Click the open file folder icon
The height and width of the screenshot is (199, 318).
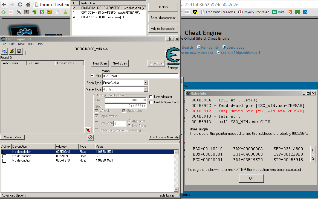[12, 51]
